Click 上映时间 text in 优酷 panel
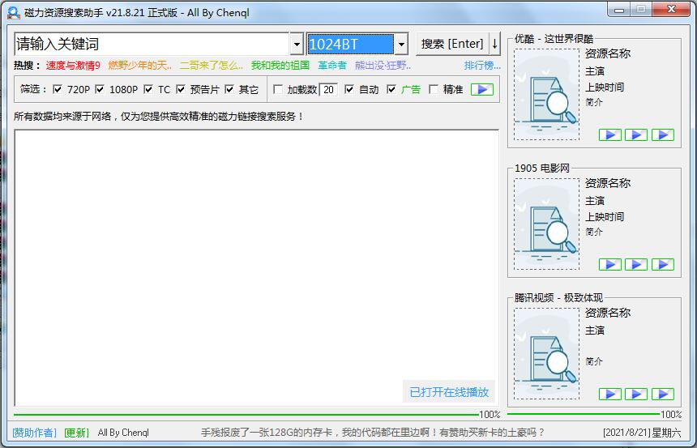The height and width of the screenshot is (448, 697). (x=605, y=87)
